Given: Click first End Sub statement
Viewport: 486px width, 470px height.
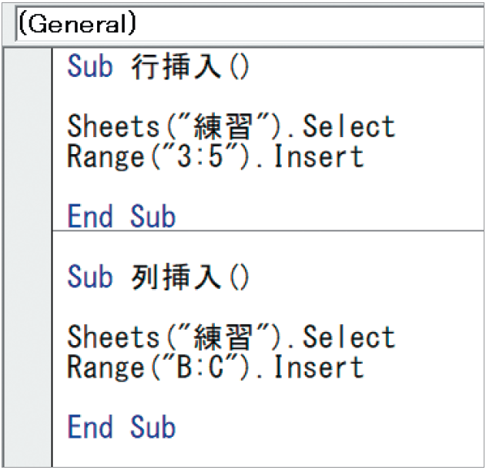Looking at the screenshot, I should (122, 216).
